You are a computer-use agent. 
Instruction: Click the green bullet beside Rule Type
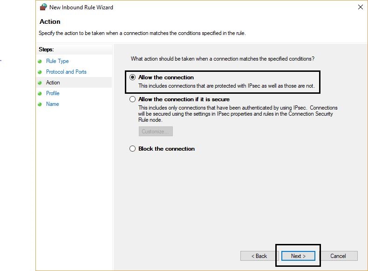(x=40, y=62)
